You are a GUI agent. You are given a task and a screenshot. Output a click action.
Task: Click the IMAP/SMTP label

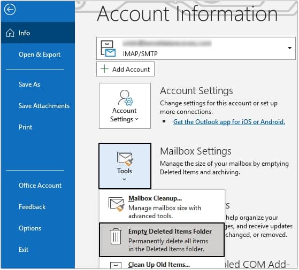tap(140, 54)
